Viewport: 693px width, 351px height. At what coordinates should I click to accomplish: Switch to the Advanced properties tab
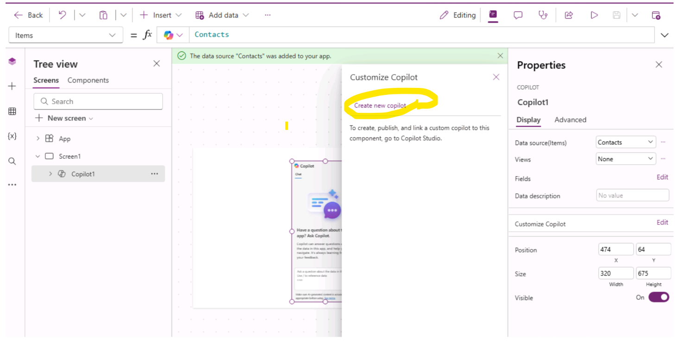570,120
